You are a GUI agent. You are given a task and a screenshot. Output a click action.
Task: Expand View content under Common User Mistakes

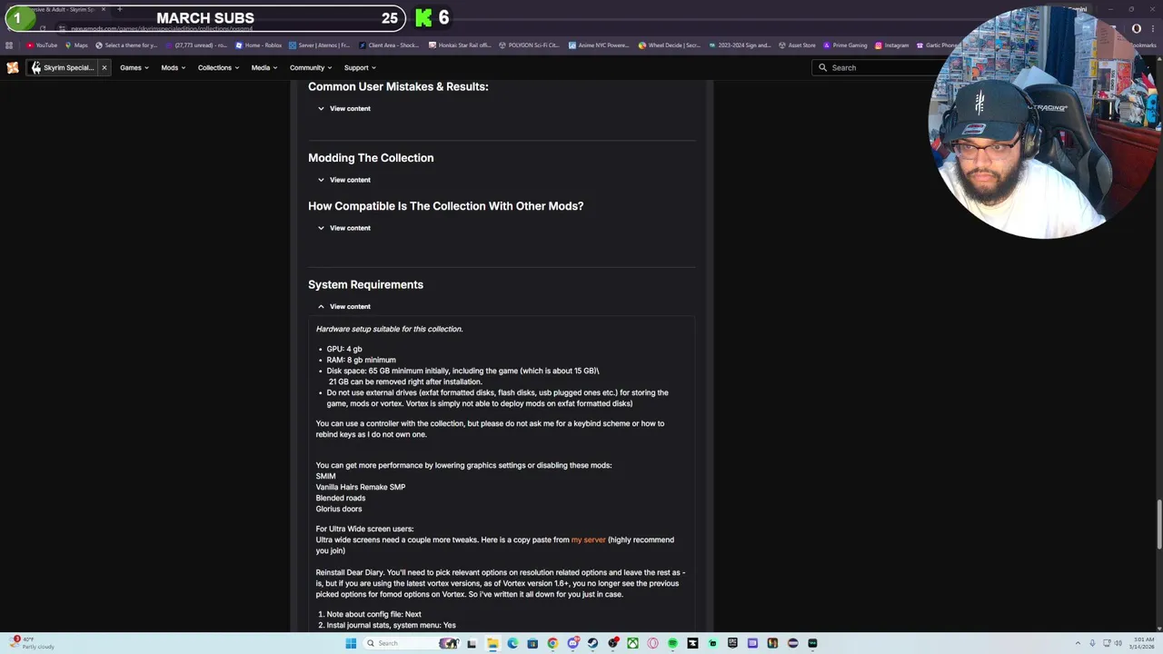(x=343, y=108)
